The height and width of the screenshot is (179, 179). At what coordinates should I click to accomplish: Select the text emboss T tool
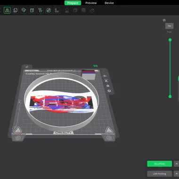pyautogui.click(x=40, y=10)
